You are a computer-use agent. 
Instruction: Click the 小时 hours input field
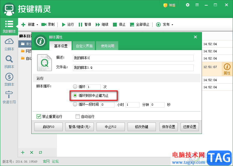[x=108, y=105]
